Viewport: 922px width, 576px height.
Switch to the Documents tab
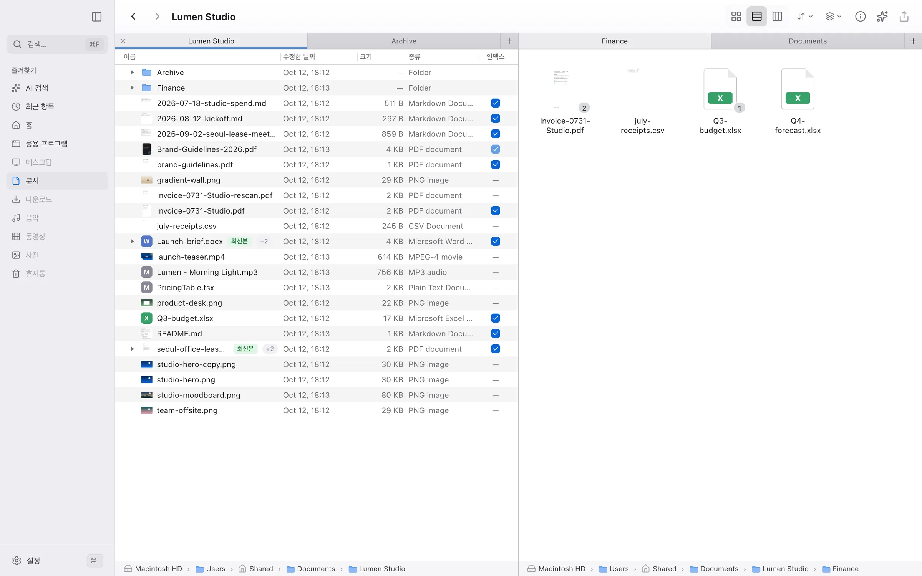pos(808,41)
